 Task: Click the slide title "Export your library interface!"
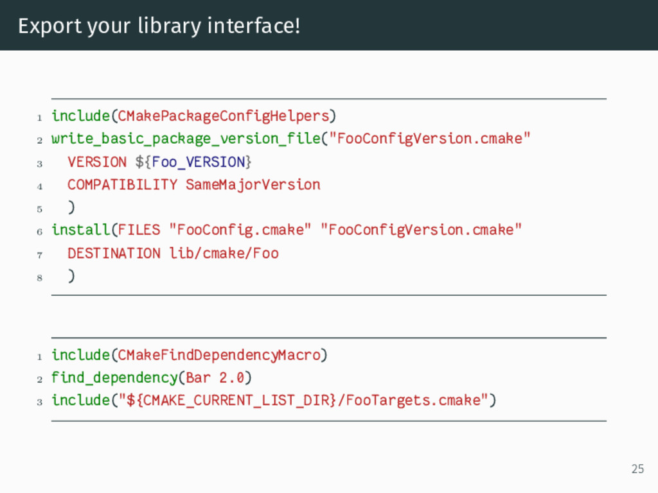(x=159, y=26)
